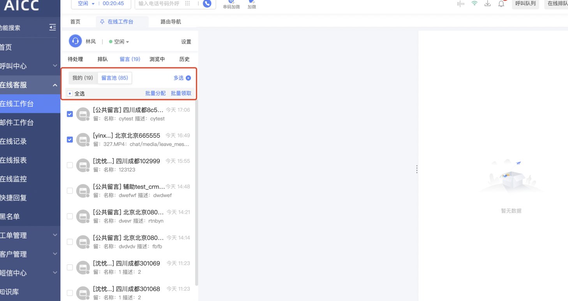Toggle the 全选 select-all checkbox
Image resolution: width=568 pixels, height=301 pixels.
[70, 93]
